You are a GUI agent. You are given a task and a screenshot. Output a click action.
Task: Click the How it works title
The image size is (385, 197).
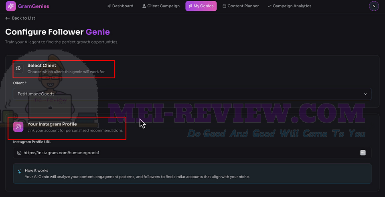coord(36,170)
